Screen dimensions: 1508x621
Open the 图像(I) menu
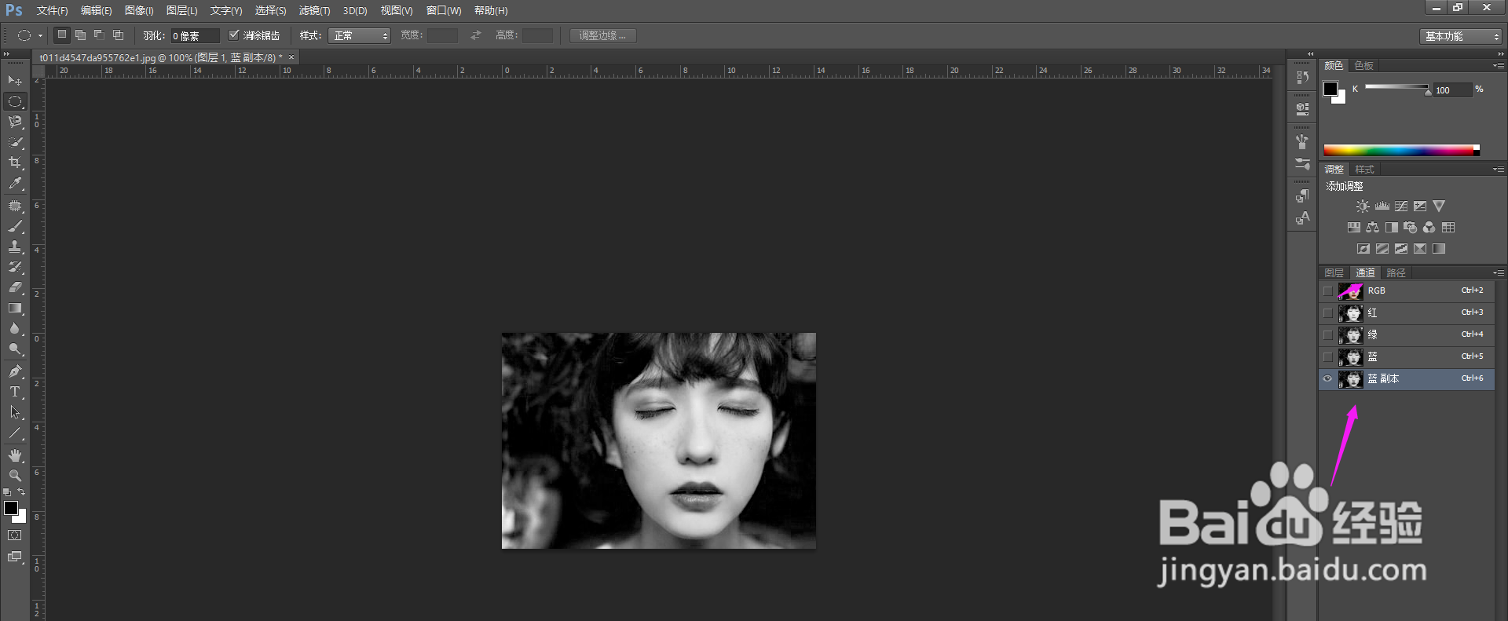(139, 10)
